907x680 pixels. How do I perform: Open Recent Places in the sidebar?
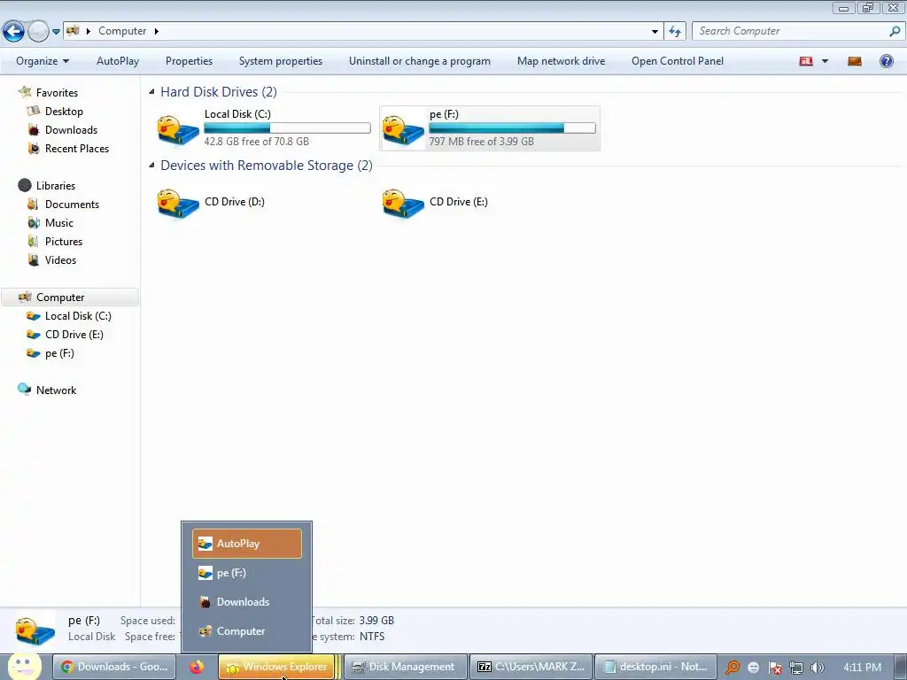[77, 149]
